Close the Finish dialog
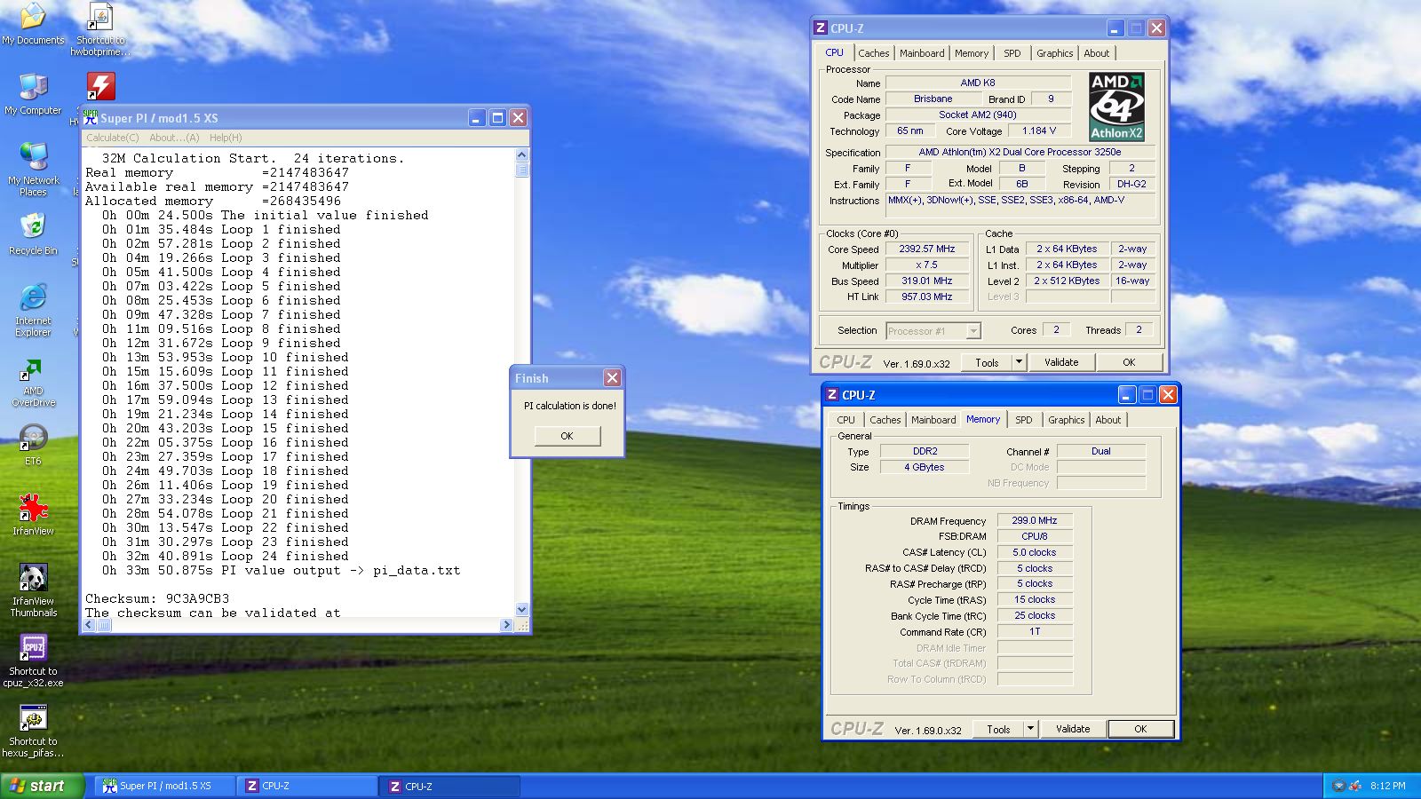1421x799 pixels. [612, 377]
